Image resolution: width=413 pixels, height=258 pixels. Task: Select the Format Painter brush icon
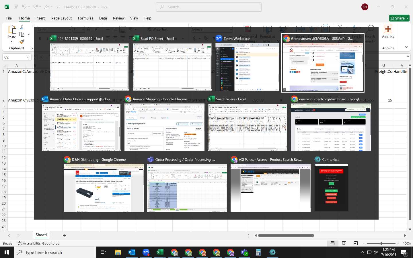click(x=22, y=42)
